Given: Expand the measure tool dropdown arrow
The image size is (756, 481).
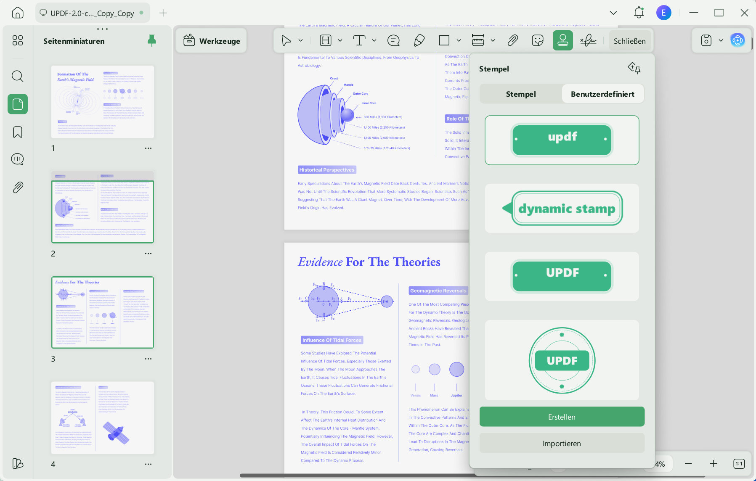Looking at the screenshot, I should tap(493, 40).
